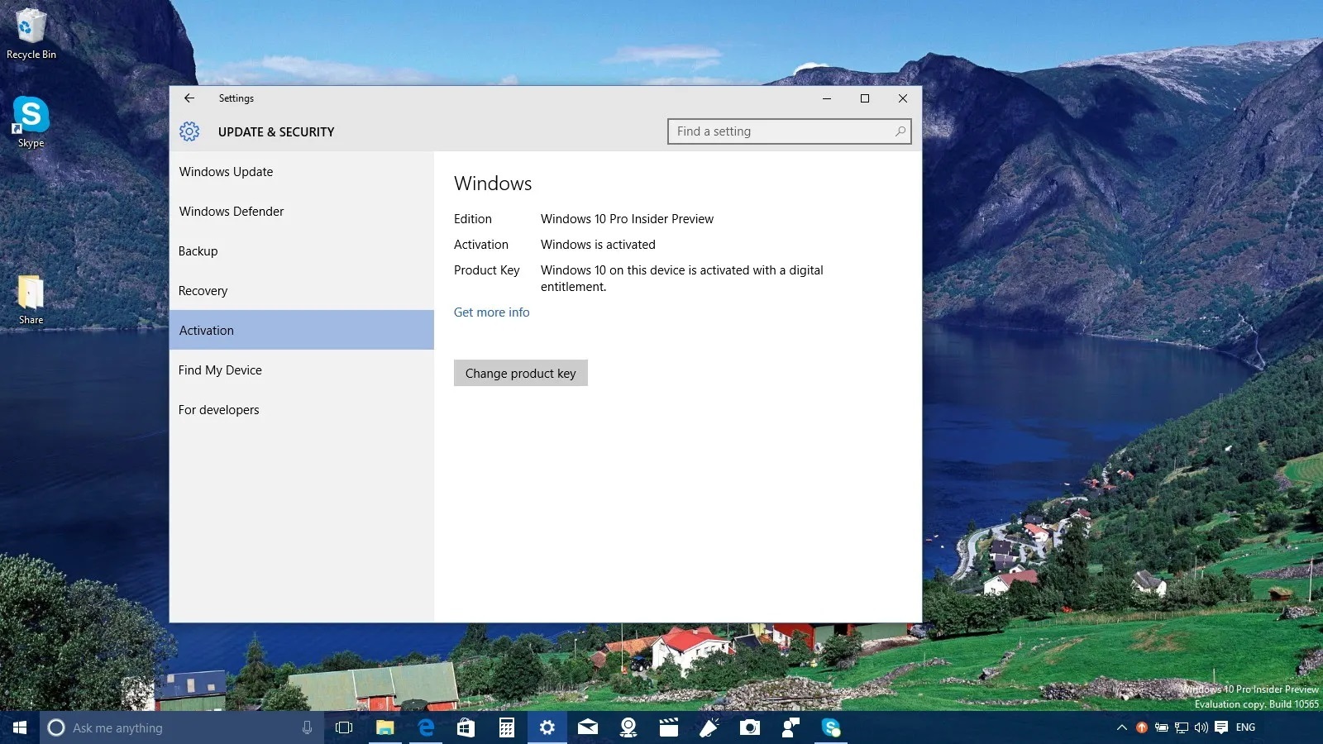Open Movies & TV clapperboard icon

click(x=669, y=727)
